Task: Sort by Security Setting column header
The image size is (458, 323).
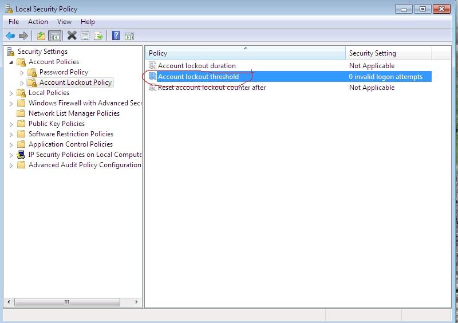Action: pos(389,53)
